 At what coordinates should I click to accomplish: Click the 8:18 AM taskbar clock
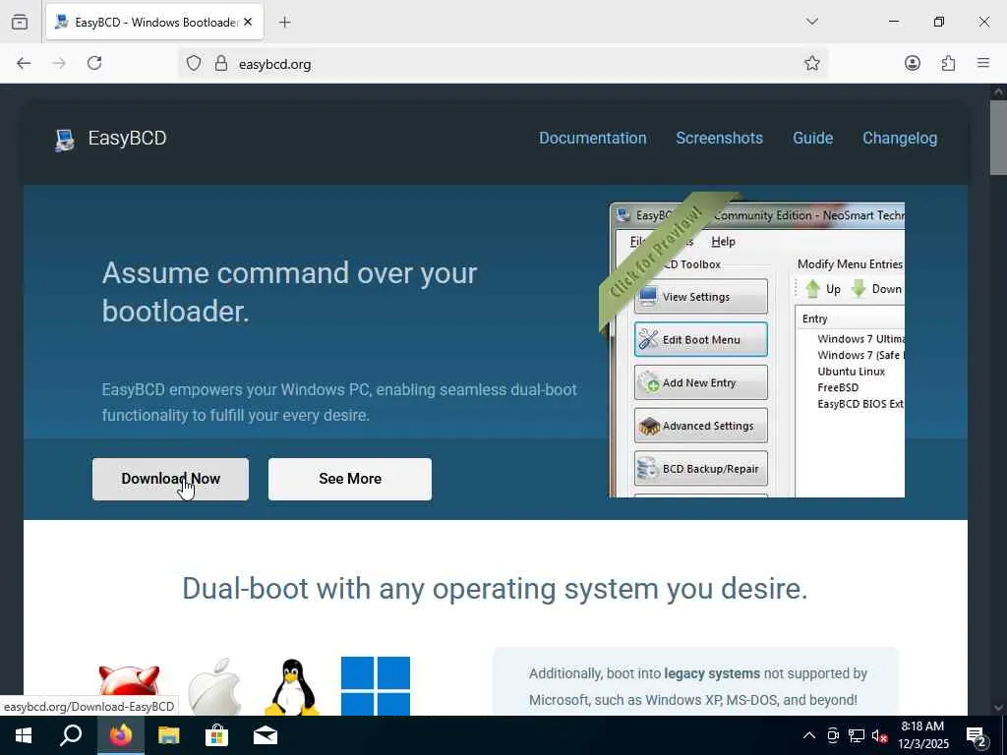coord(922,735)
